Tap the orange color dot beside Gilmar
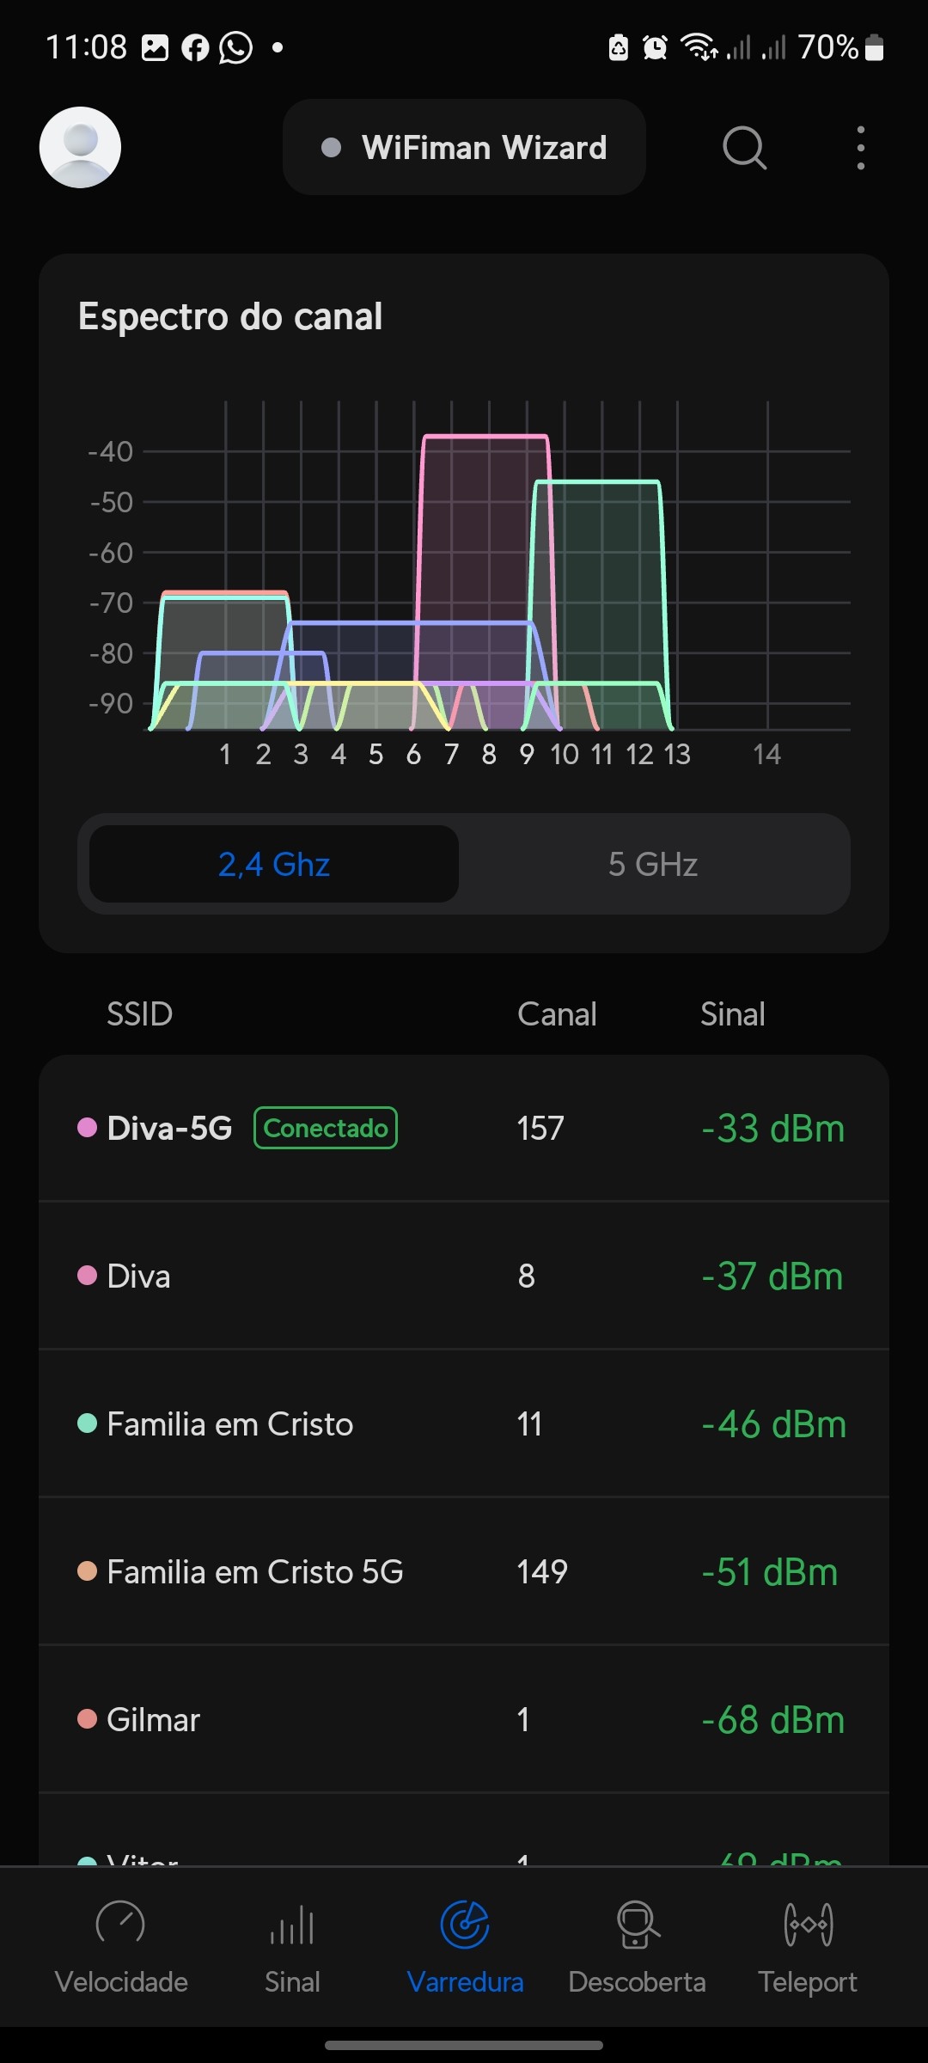The width and height of the screenshot is (928, 2063). coord(87,1719)
